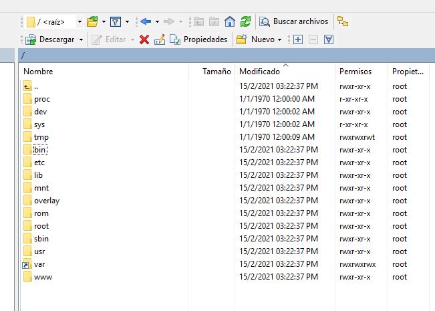This screenshot has width=435, height=311.
Task: Select the www folder
Action: click(43, 277)
